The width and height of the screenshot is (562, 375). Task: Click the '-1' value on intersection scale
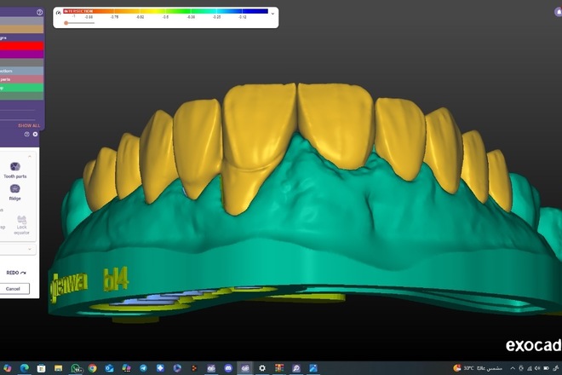click(73, 16)
